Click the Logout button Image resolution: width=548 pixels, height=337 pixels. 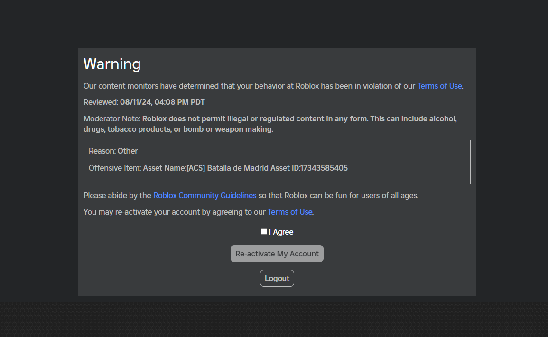(x=277, y=278)
